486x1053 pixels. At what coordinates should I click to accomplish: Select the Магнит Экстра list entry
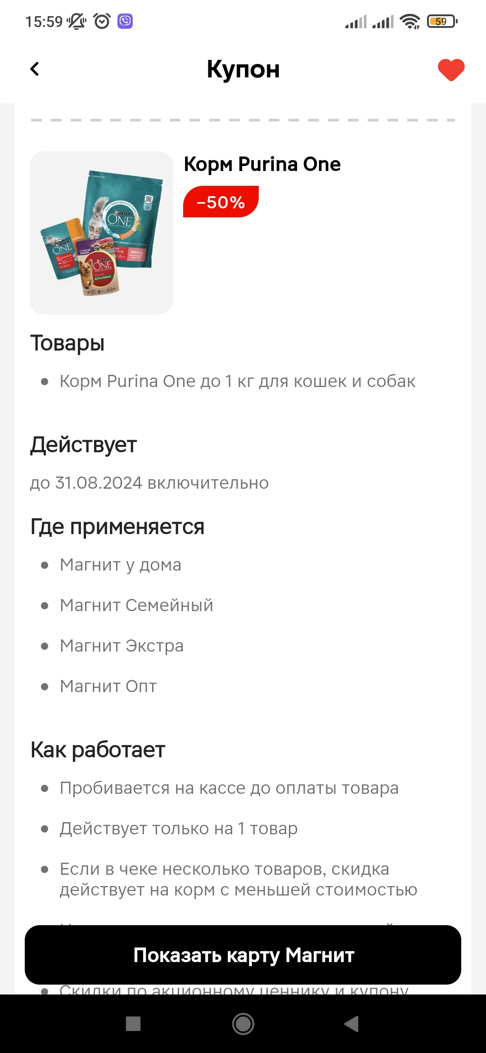[121, 646]
